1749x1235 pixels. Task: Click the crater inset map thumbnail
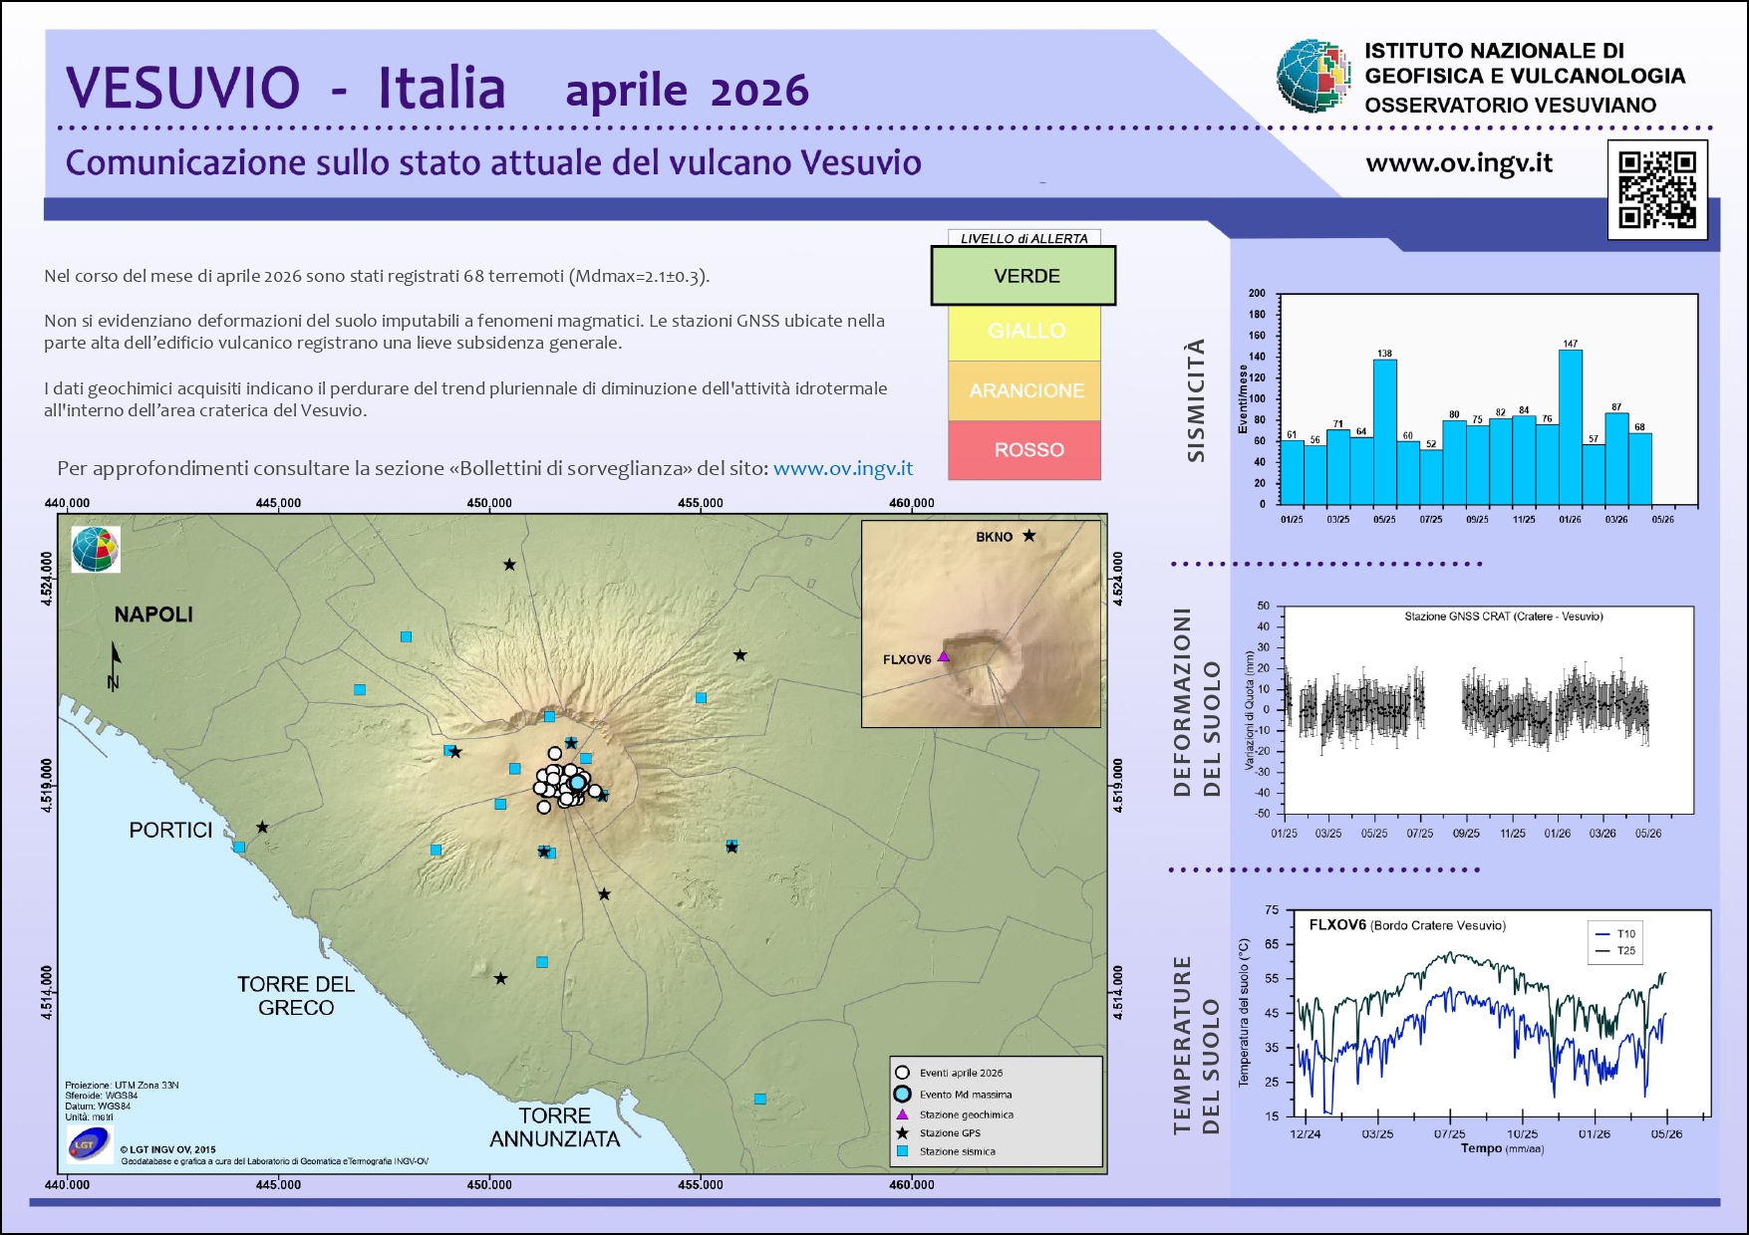982,623
